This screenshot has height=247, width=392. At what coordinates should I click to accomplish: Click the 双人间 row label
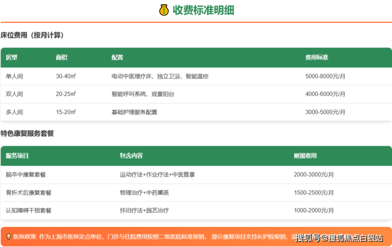pyautogui.click(x=14, y=94)
